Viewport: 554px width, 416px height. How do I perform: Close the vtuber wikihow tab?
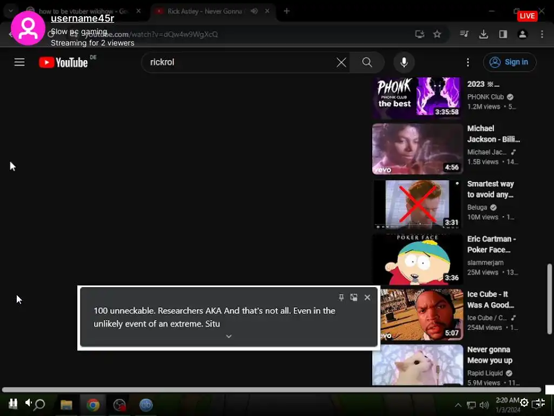138,11
